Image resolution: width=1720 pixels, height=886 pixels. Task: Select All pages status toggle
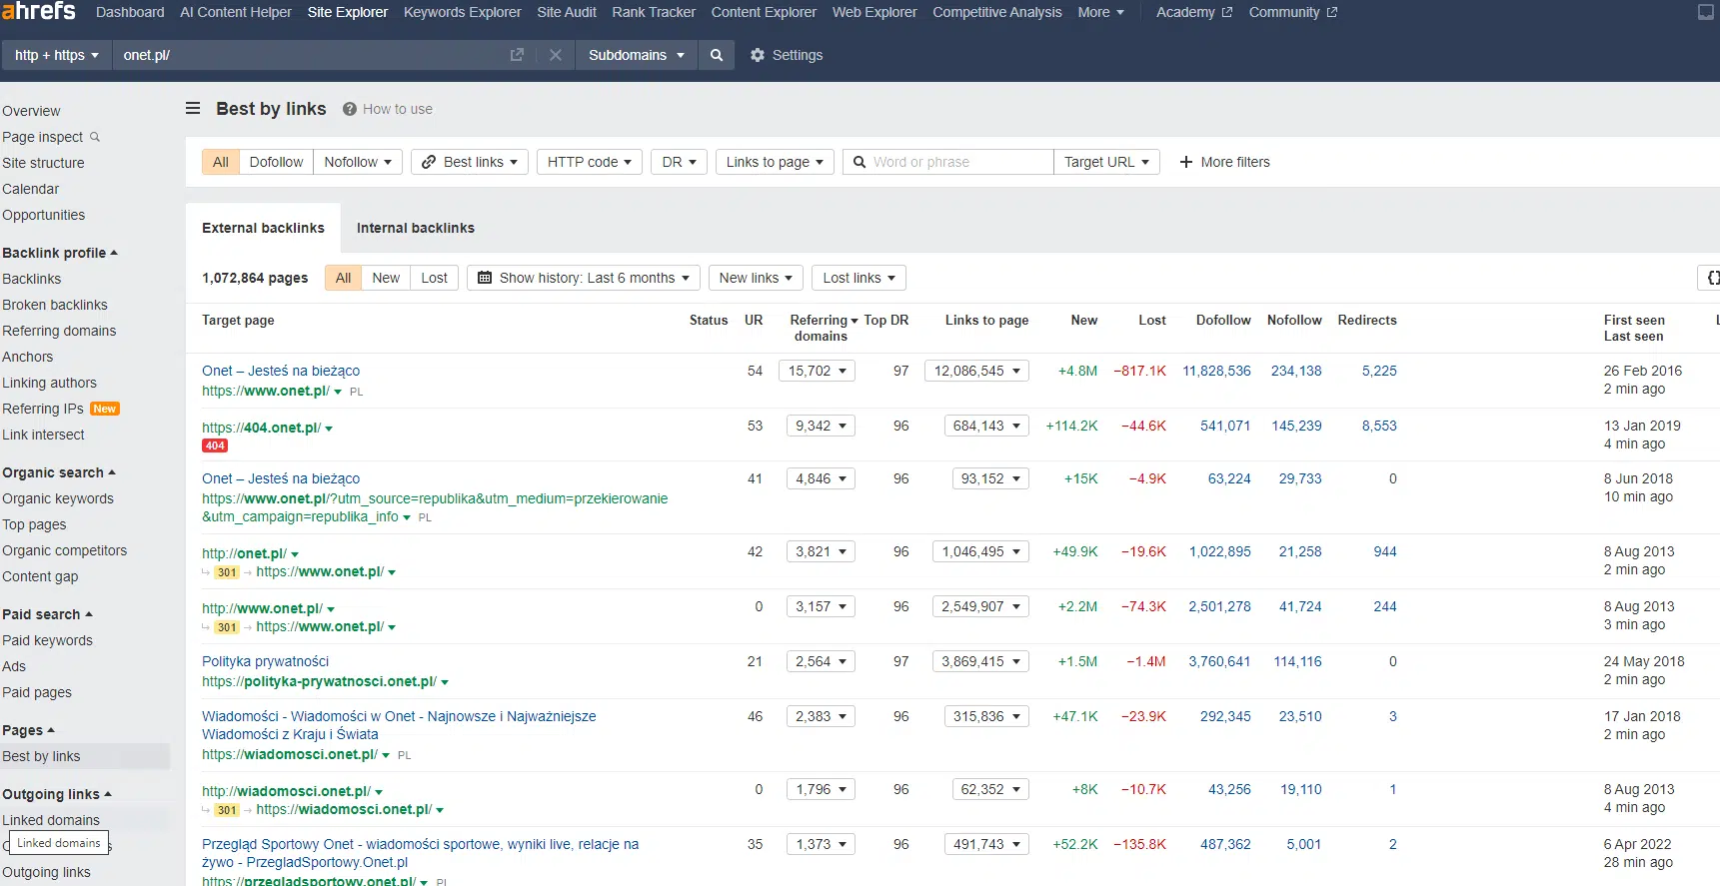pos(343,278)
